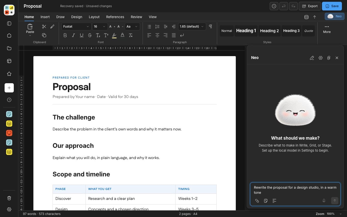Click the microphone icon in Neo prompt box
Image resolution: width=347 pixels, height=217 pixels.
[x=324, y=201]
